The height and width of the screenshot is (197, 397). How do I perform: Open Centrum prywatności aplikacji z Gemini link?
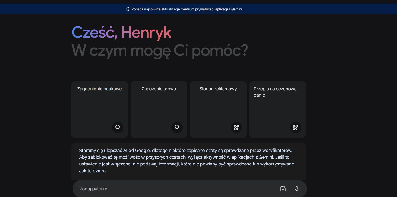(x=211, y=9)
